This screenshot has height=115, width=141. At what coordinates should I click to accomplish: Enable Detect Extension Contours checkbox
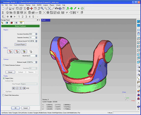point(4,65)
